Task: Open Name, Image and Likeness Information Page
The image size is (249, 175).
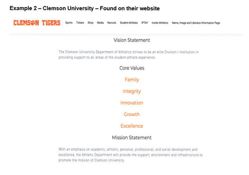Action: click(x=196, y=23)
